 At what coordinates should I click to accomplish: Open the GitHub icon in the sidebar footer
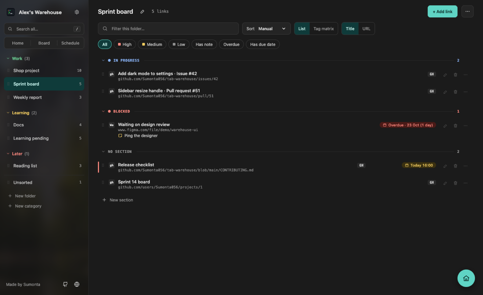pos(65,284)
